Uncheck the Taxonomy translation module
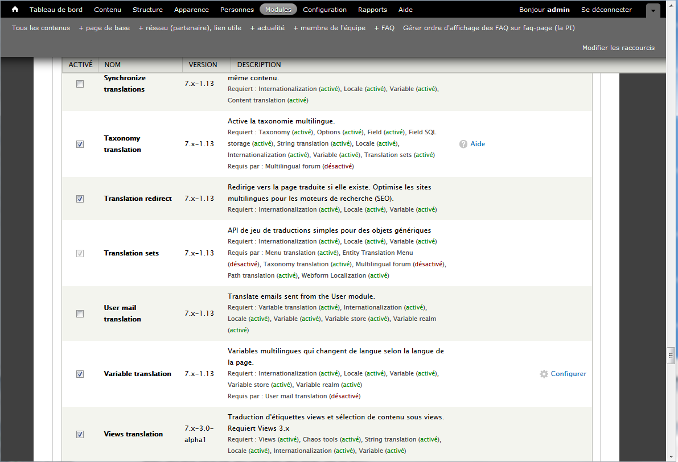Viewport: 678px width, 462px height. point(80,144)
